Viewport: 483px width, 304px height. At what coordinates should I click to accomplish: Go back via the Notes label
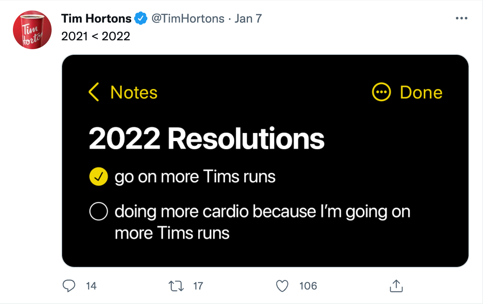134,92
